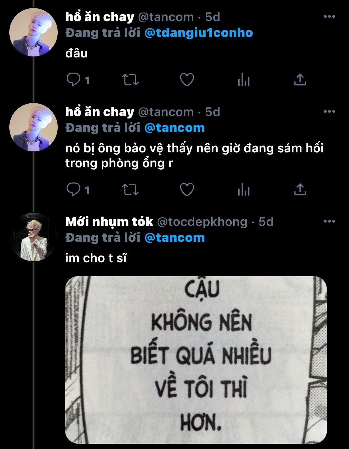Viewport: 349px width, 449px height.
Task: Open @tancom mention in second hổ ăn chay tweet
Action: tap(175, 128)
